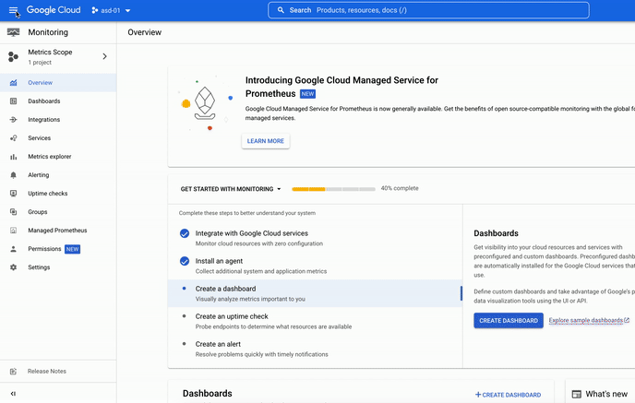Viewport: 635px width, 403px height.
Task: Click the Alerting bell icon
Action: [13, 175]
